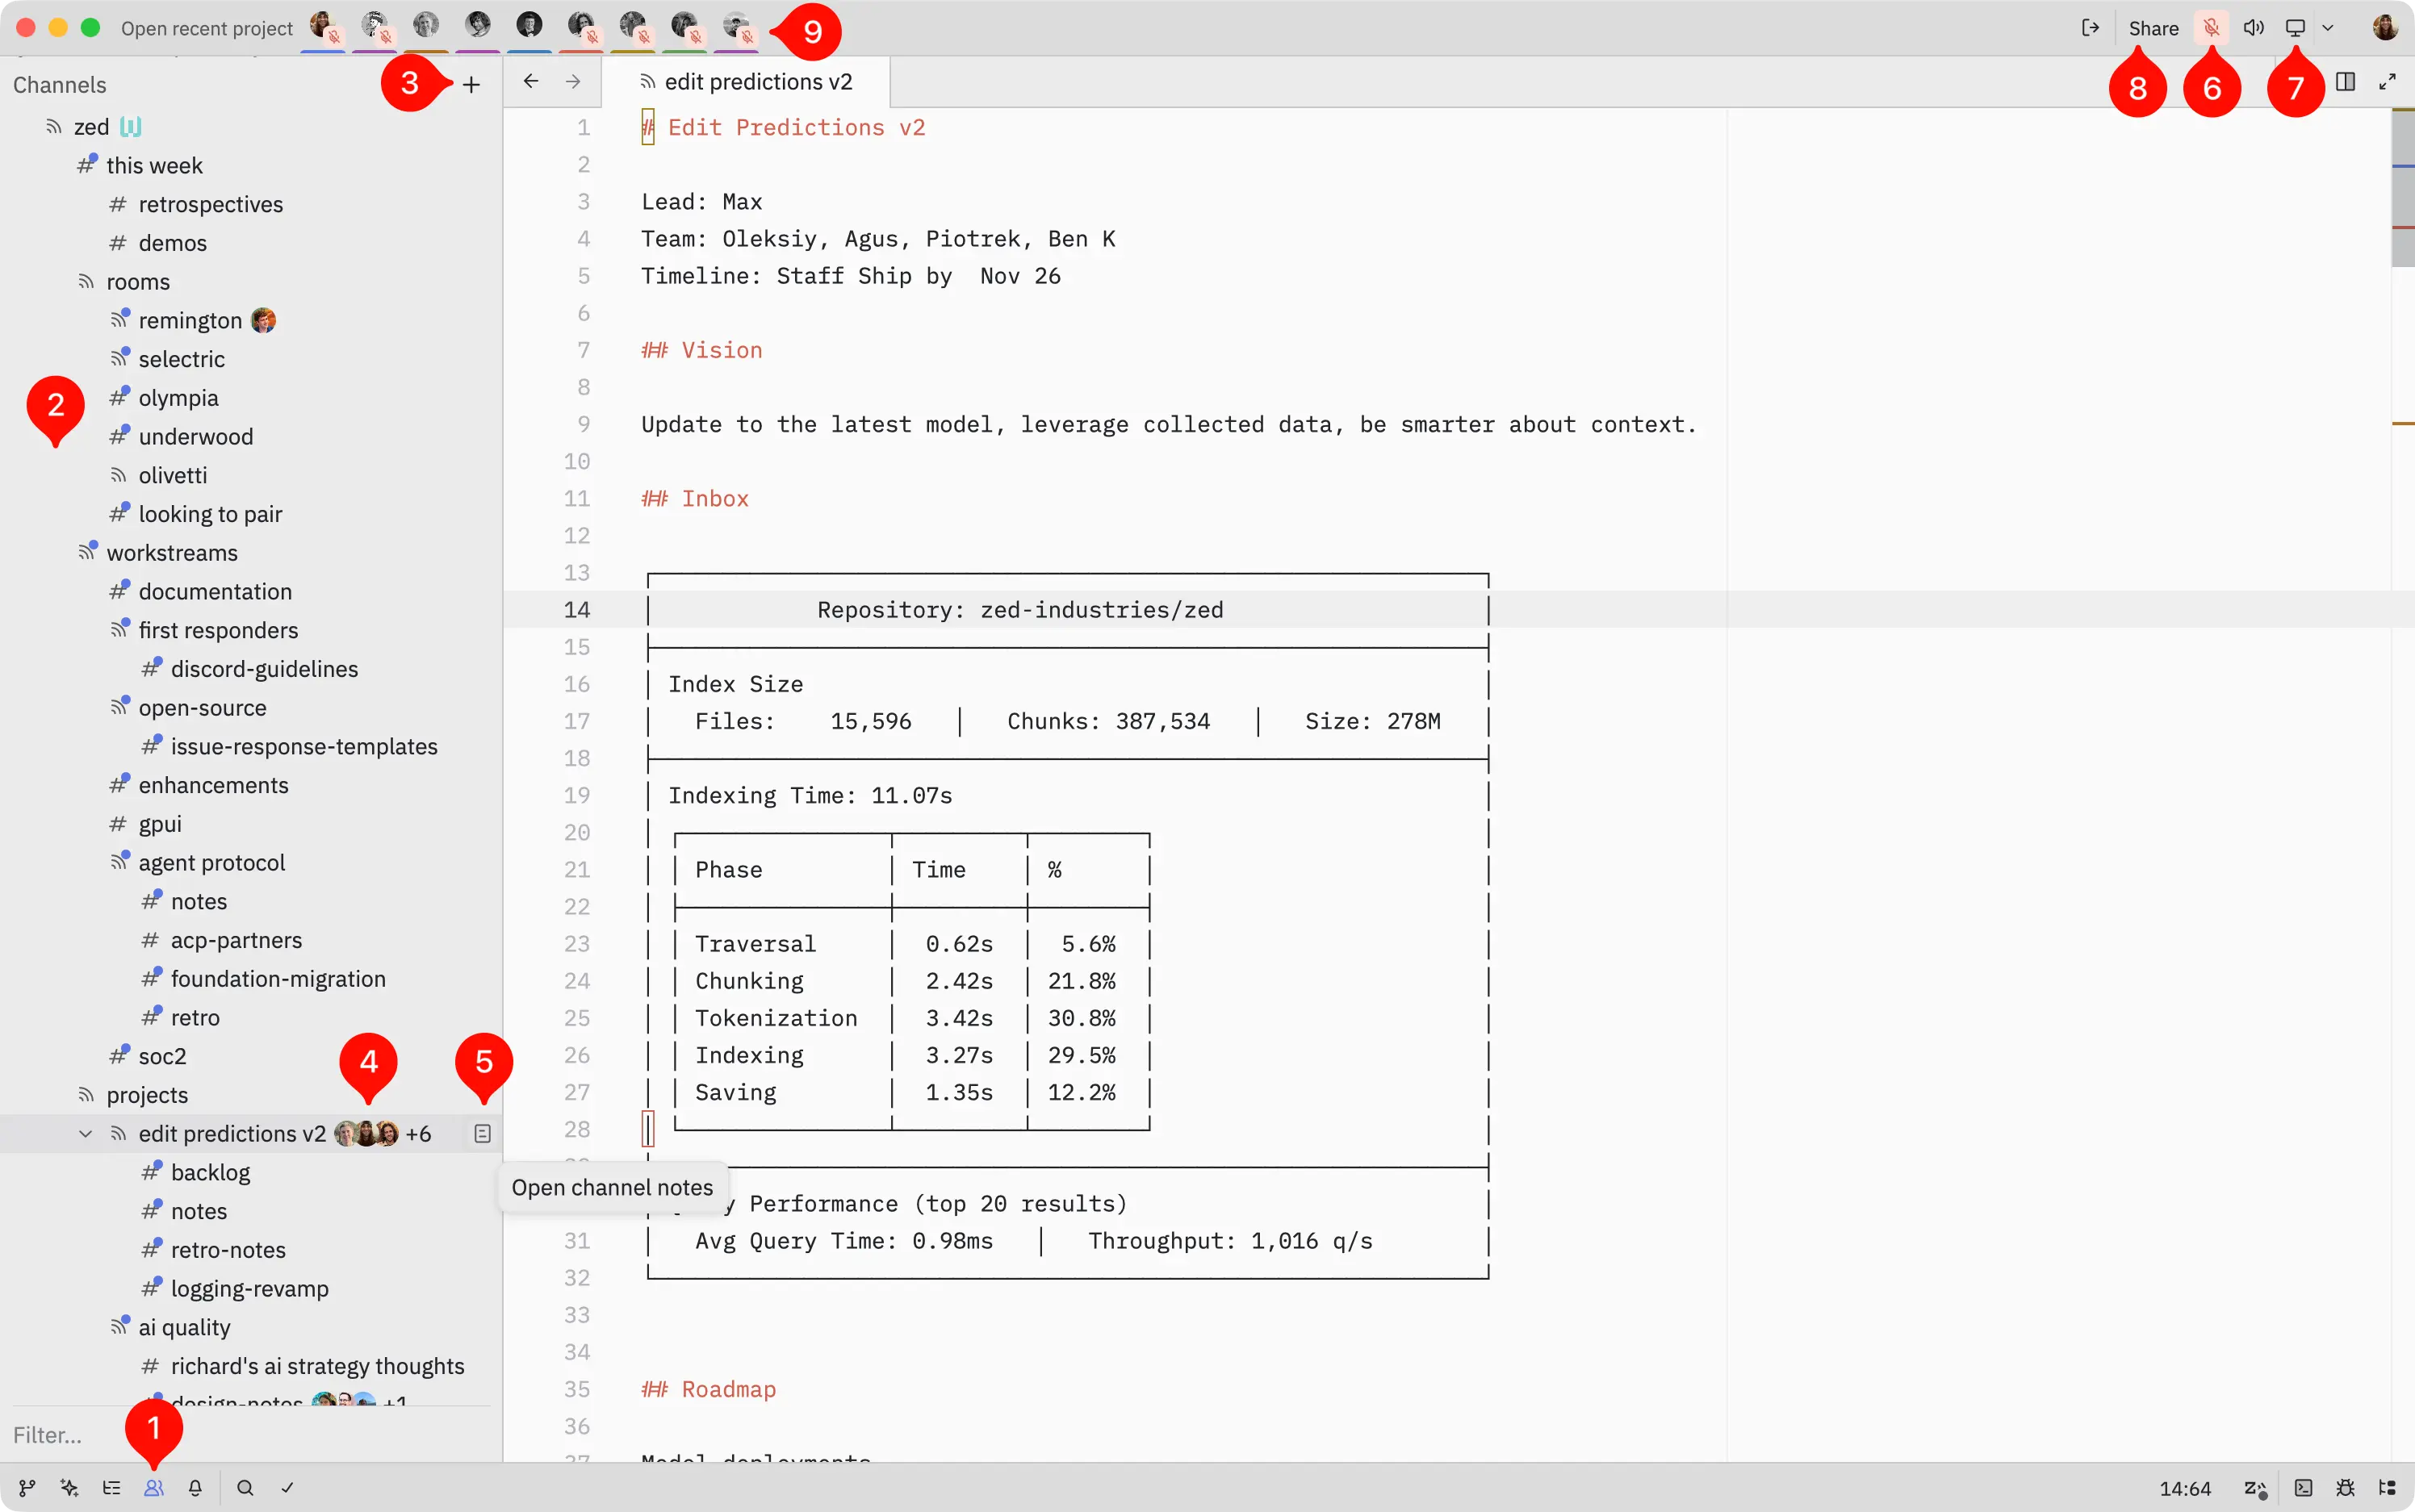Open the AI assistant sparkles icon
2415x1512 pixels.
pyautogui.click(x=69, y=1487)
